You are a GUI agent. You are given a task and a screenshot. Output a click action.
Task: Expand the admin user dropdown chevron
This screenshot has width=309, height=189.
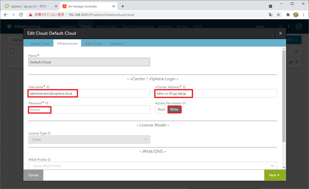pyautogui.click(x=281, y=27)
